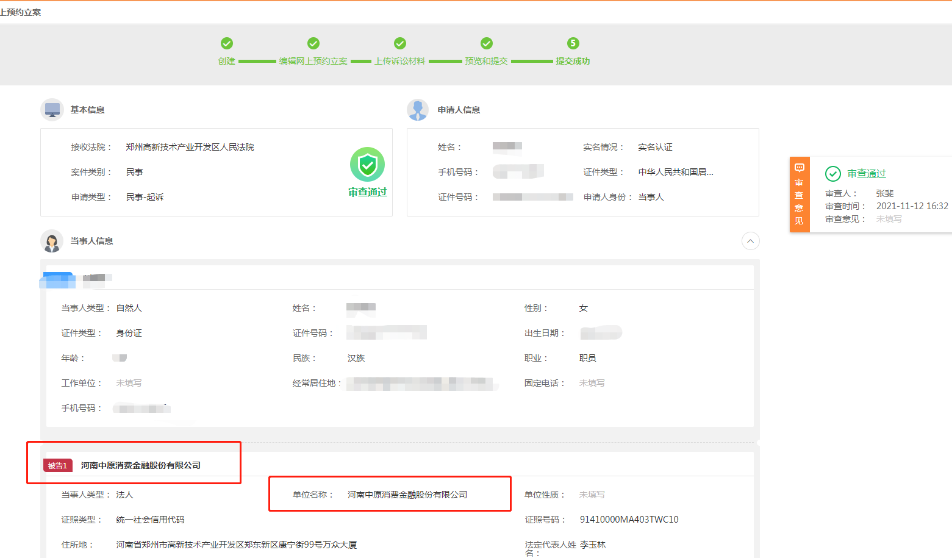Click the 单位名称 value 河南中原消费金融股份有限公司
Image resolution: width=952 pixels, height=558 pixels.
click(x=407, y=495)
